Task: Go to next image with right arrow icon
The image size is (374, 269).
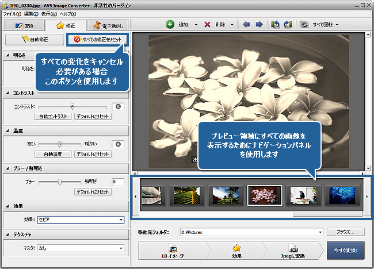Action: pos(259,25)
